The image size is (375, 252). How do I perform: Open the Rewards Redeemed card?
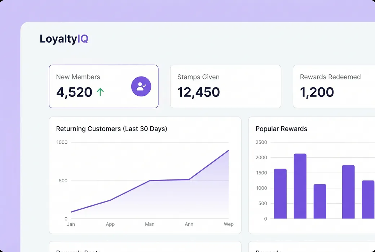click(x=334, y=86)
